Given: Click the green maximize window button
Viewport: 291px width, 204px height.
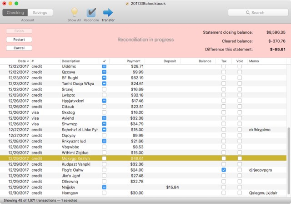Looking at the screenshot, I should [x=16, y=3].
